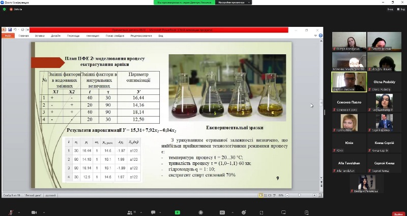The image size is (407, 216).
Task: Click zoom out minus button
Action: [x=286, y=196]
